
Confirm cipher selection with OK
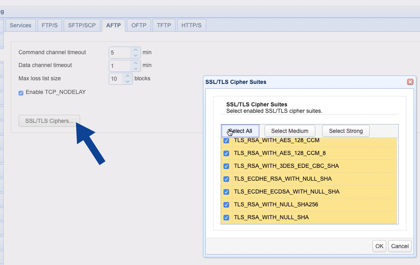(379, 246)
